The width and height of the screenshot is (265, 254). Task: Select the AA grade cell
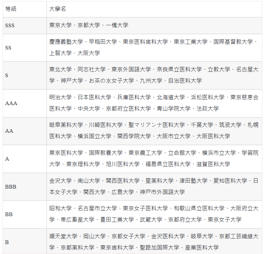[25, 131]
